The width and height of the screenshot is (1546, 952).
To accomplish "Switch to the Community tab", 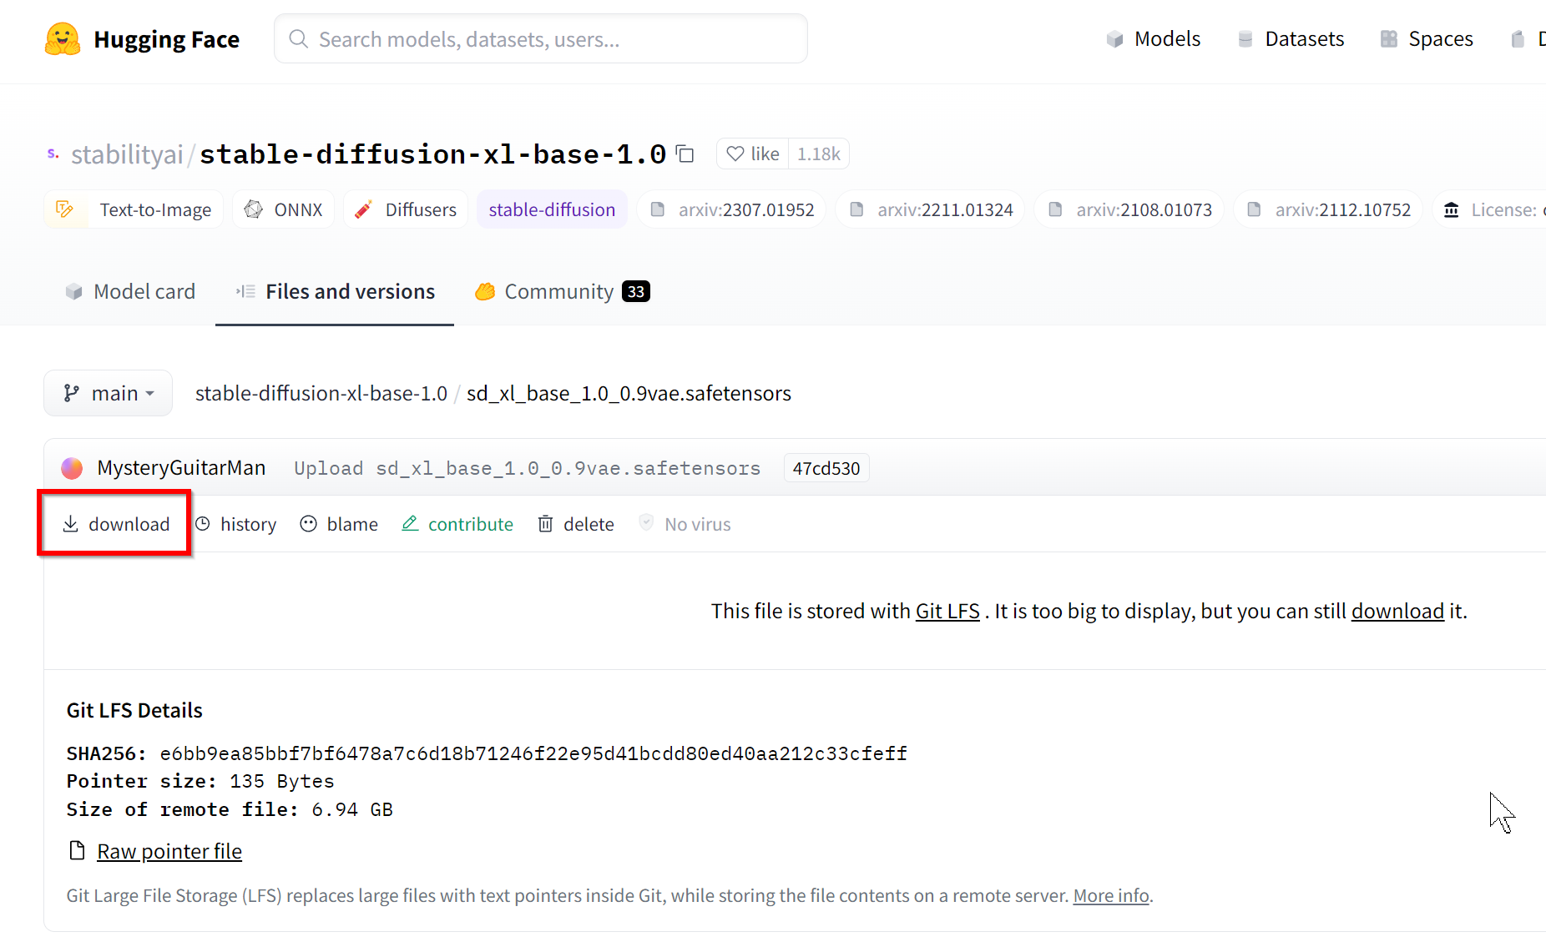I will (562, 291).
